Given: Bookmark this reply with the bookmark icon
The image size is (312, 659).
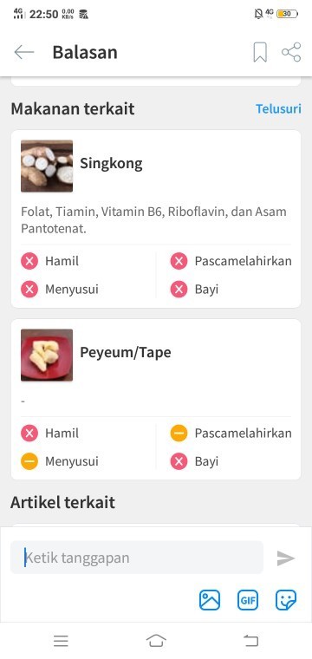Looking at the screenshot, I should coord(260,52).
